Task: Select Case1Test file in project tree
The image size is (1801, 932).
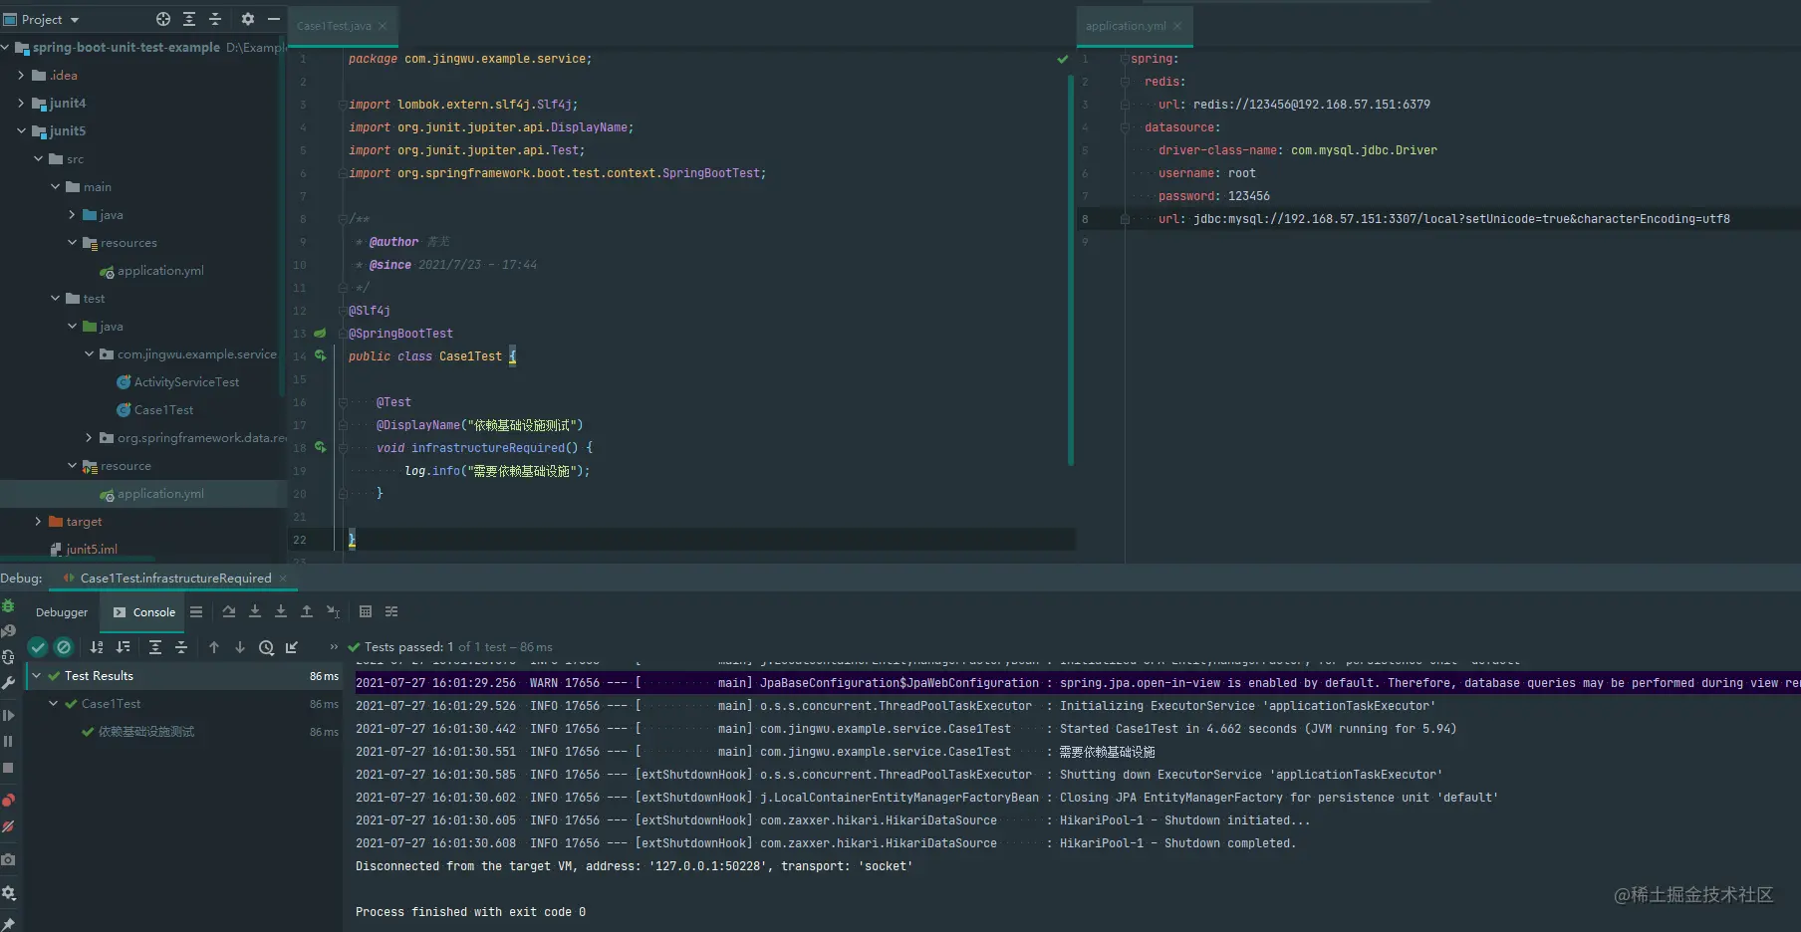Action: [x=163, y=409]
